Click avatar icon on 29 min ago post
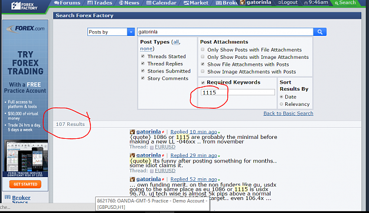The height and width of the screenshot is (213, 369). (132, 155)
